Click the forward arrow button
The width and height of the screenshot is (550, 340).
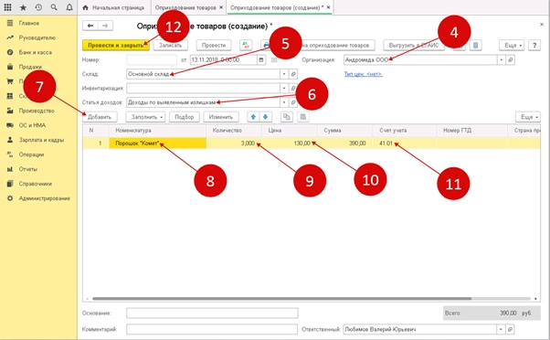105,26
